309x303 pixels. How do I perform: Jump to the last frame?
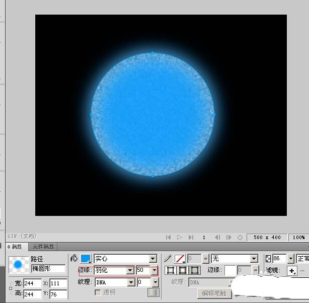(191, 237)
